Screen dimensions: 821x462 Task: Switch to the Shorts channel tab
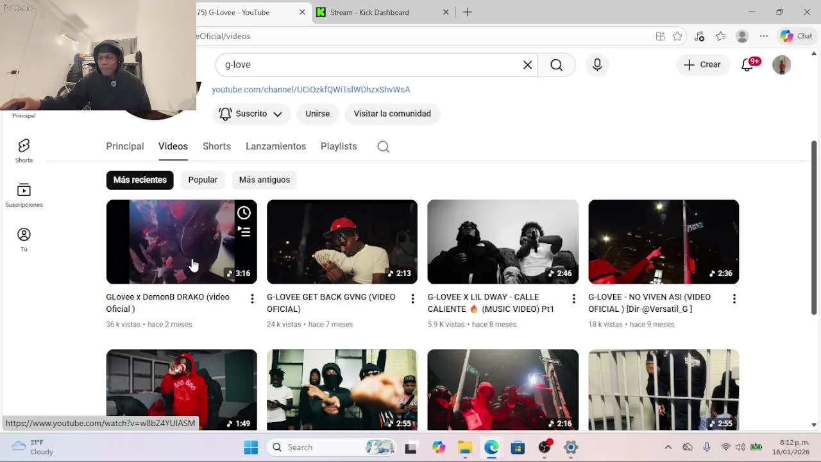tap(217, 146)
